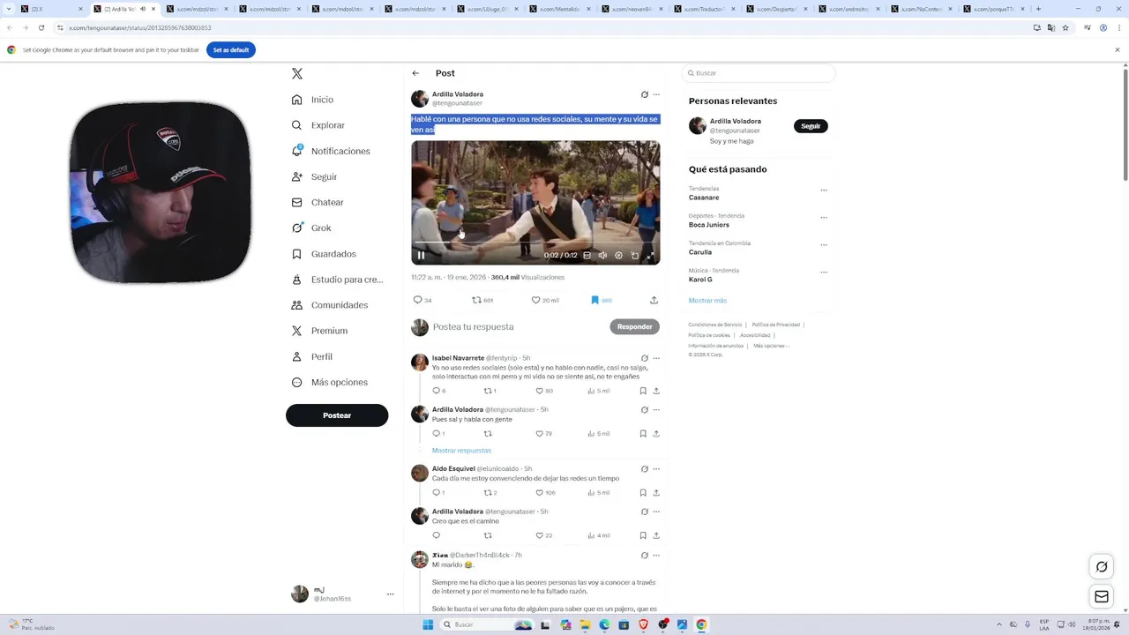
Task: Open more options for Boca Juniors trend
Action: 824,218
